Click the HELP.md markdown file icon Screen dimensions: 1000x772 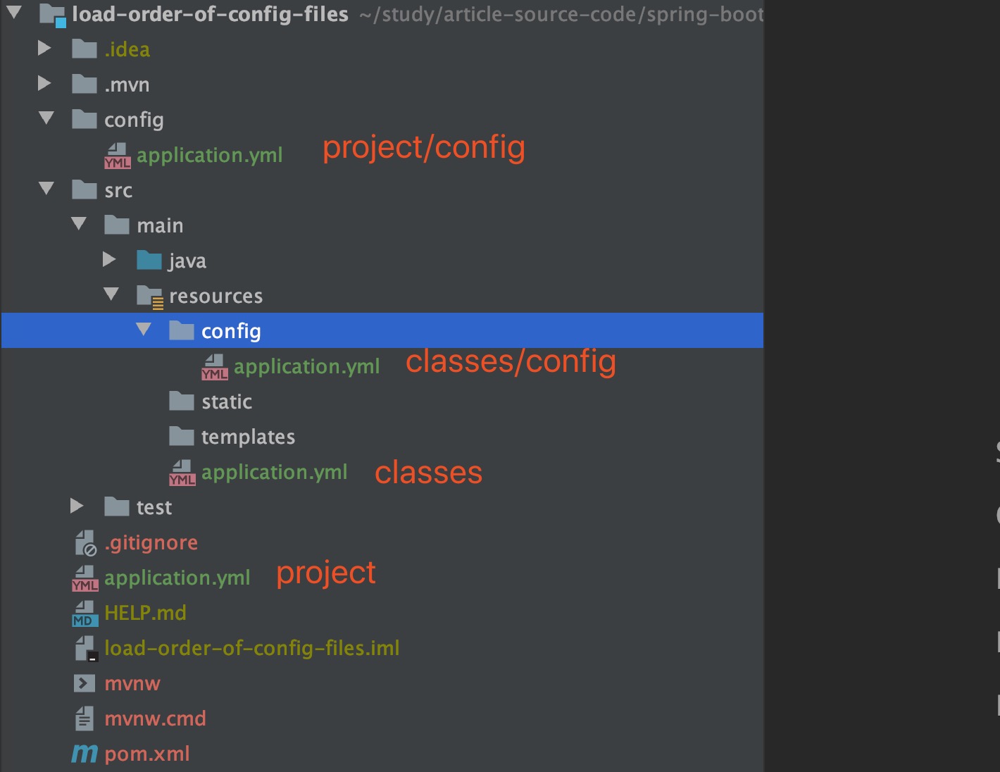[x=85, y=614]
